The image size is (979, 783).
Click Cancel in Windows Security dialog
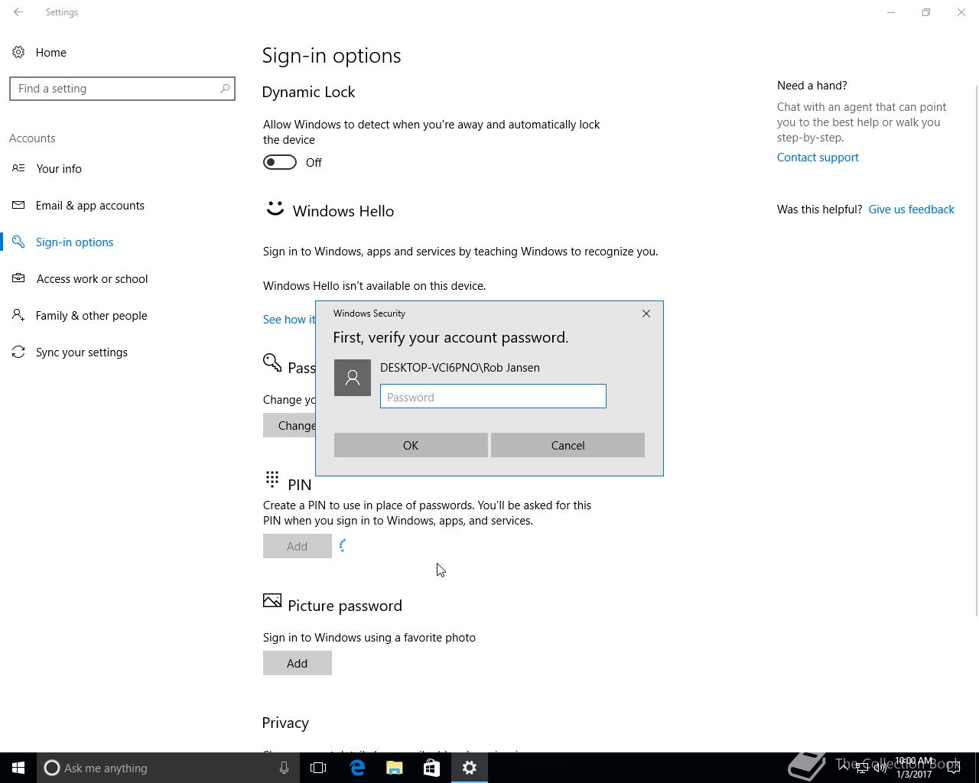568,445
